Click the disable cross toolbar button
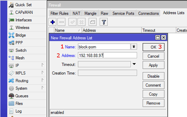The width and height of the screenshot is (187, 117). (82, 22)
